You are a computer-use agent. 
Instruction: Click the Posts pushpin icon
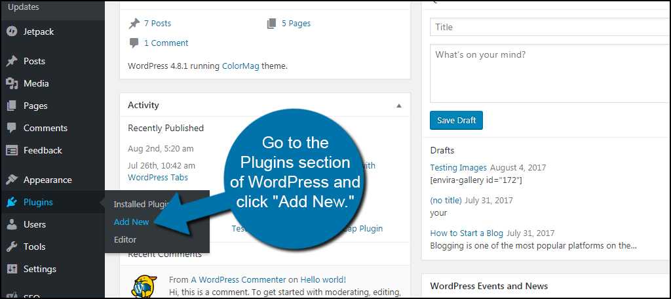click(x=12, y=61)
